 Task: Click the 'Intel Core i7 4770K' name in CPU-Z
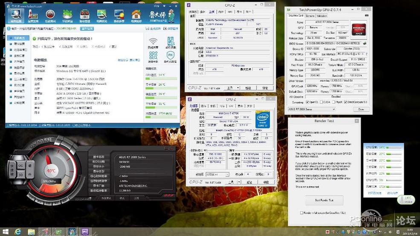tap(229, 113)
